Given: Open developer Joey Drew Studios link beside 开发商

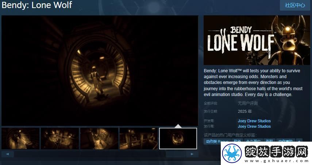Looking at the screenshot, I should click(254, 121).
